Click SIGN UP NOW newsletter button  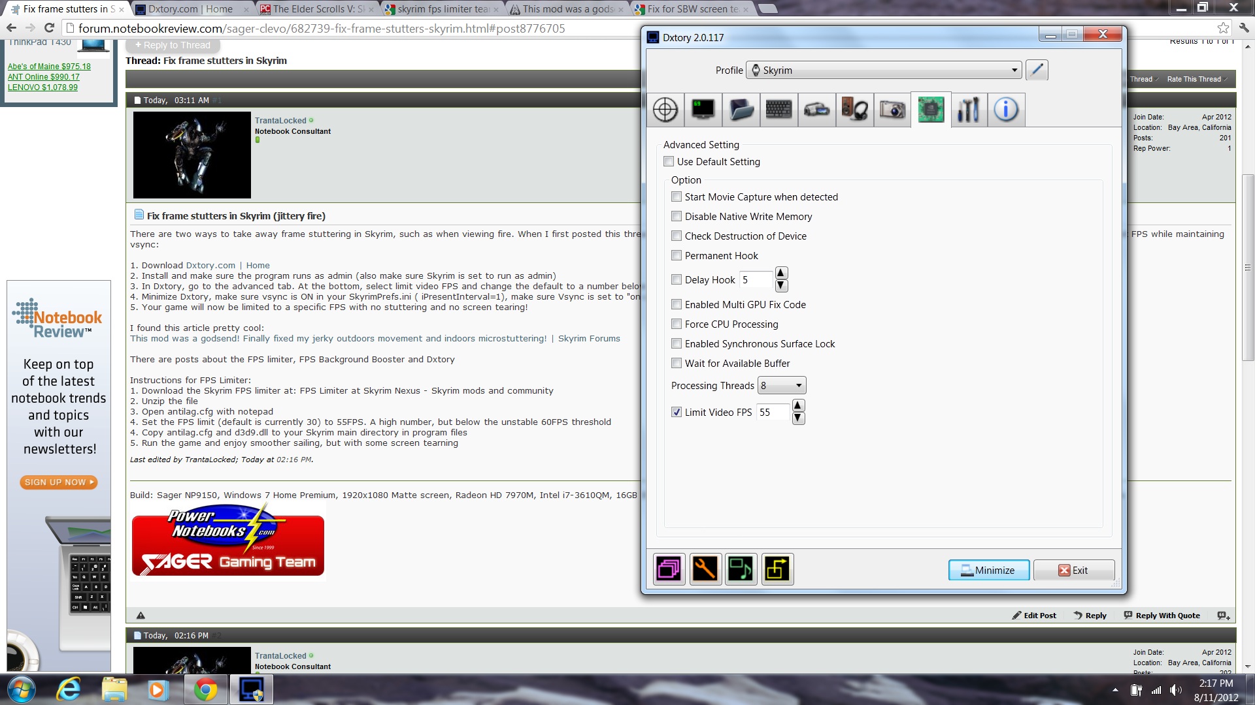click(59, 482)
